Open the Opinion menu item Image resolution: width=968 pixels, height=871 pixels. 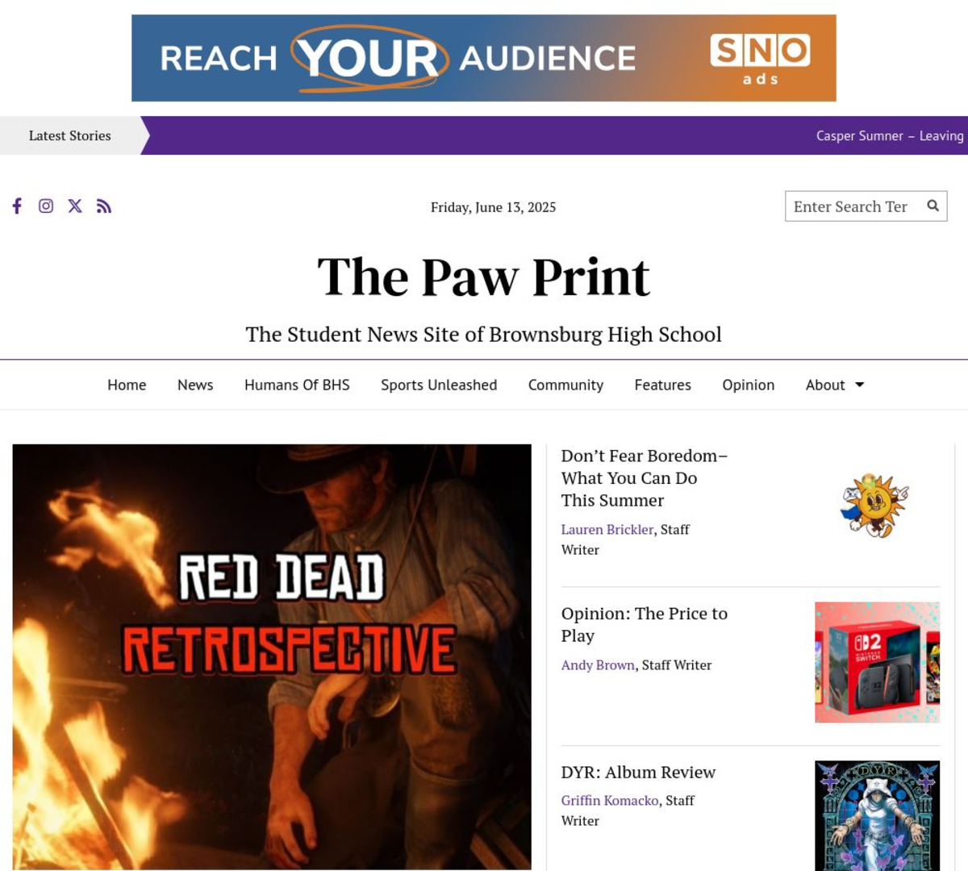click(748, 385)
